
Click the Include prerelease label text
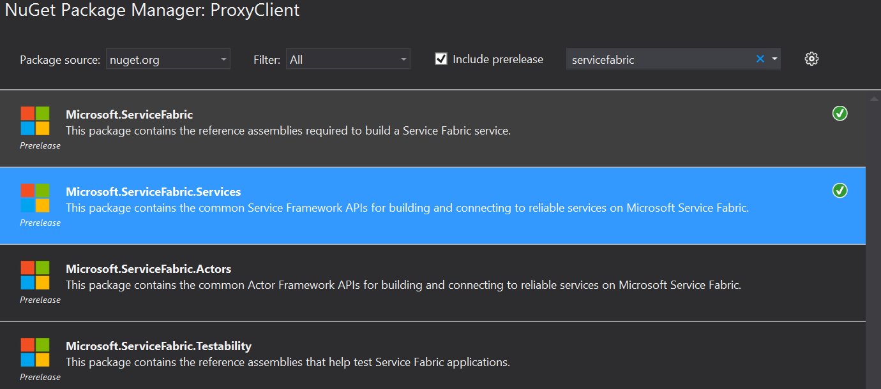pos(498,59)
